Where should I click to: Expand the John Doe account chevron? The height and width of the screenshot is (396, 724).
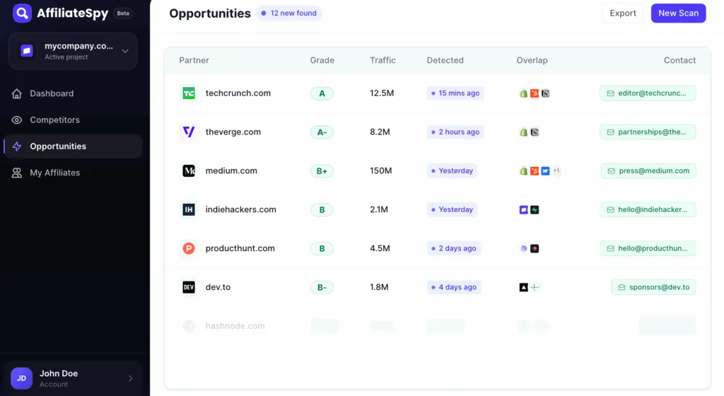130,378
